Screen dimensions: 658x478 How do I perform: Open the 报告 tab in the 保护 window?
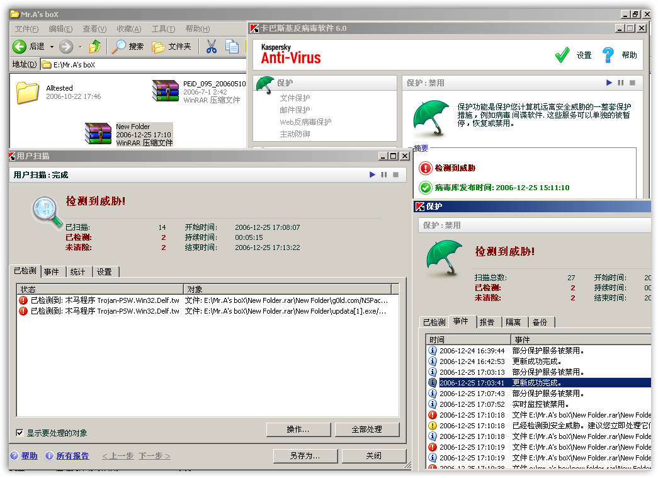(487, 322)
